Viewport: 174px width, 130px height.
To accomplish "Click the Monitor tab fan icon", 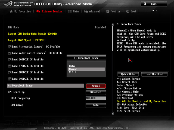I will click(x=108, y=11).
